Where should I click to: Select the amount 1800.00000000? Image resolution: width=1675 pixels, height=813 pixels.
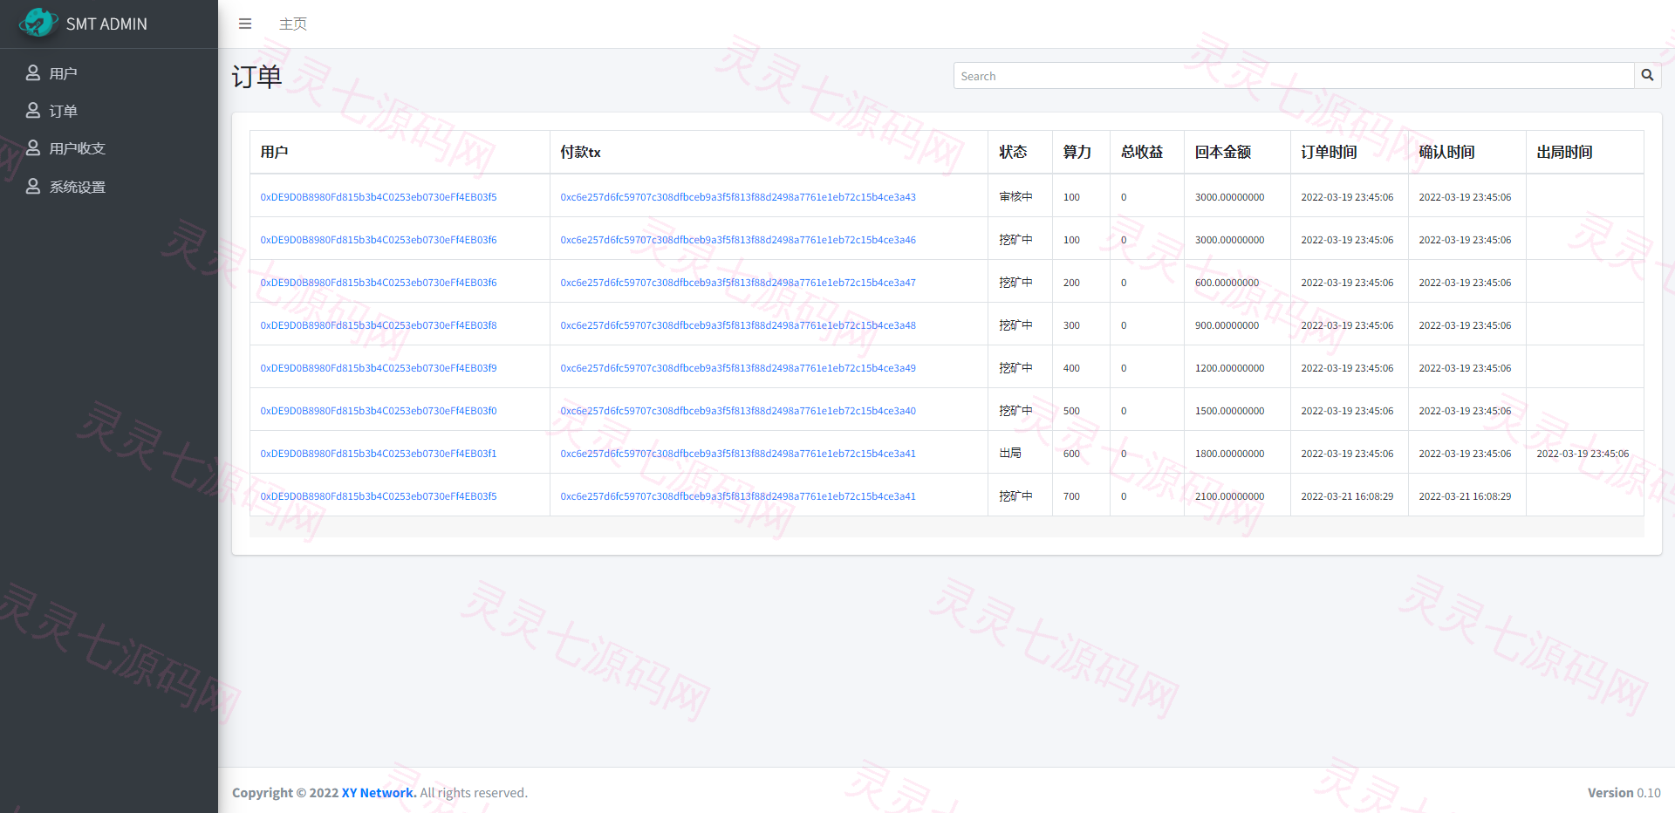[x=1229, y=454]
